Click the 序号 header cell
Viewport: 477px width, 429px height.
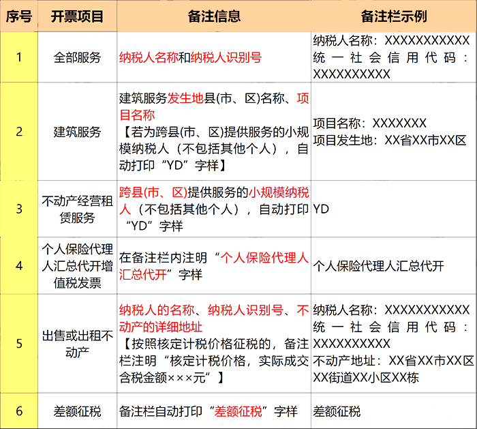(x=19, y=16)
